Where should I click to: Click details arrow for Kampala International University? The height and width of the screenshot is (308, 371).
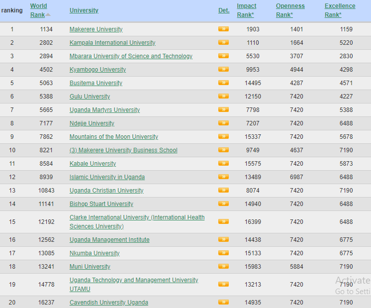click(x=223, y=43)
